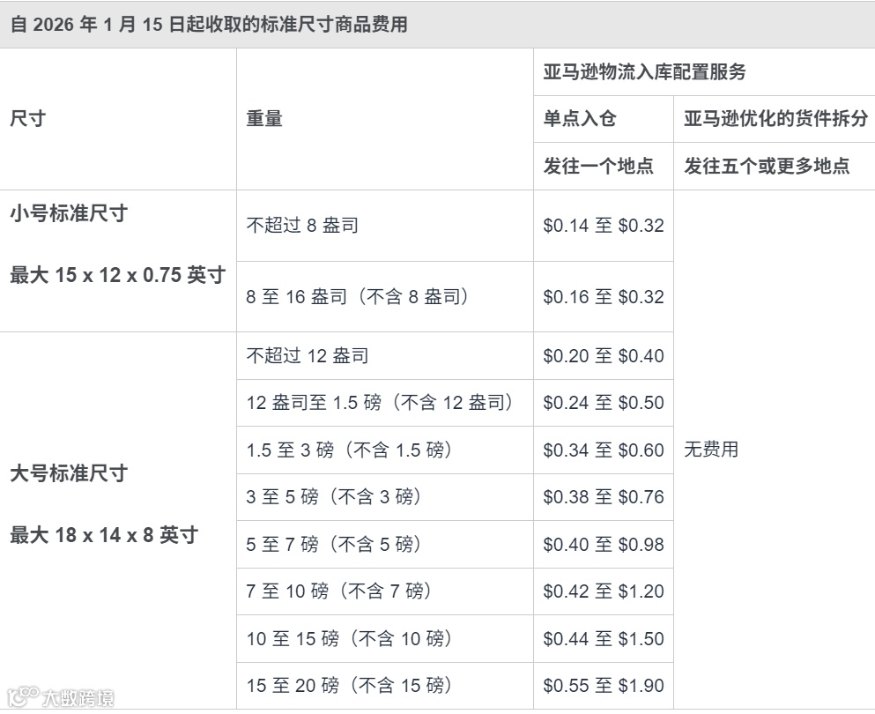This screenshot has width=875, height=714.
Task: Click the fee $0.40 至 $0.98
Action: point(604,544)
